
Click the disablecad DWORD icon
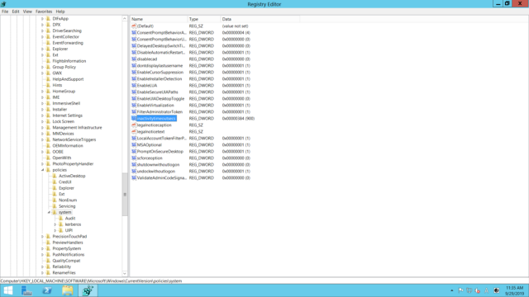pos(134,59)
